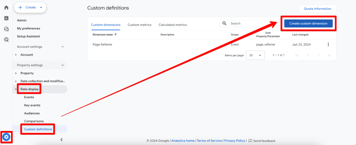
Task: Sort by Dimension name arrow
Action: [x=115, y=35]
